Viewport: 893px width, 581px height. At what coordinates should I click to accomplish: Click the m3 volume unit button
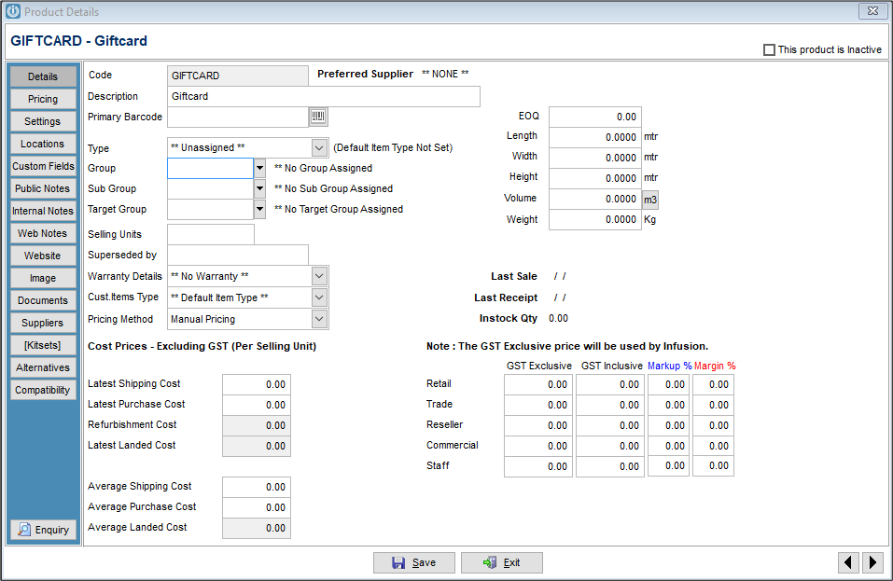click(650, 200)
